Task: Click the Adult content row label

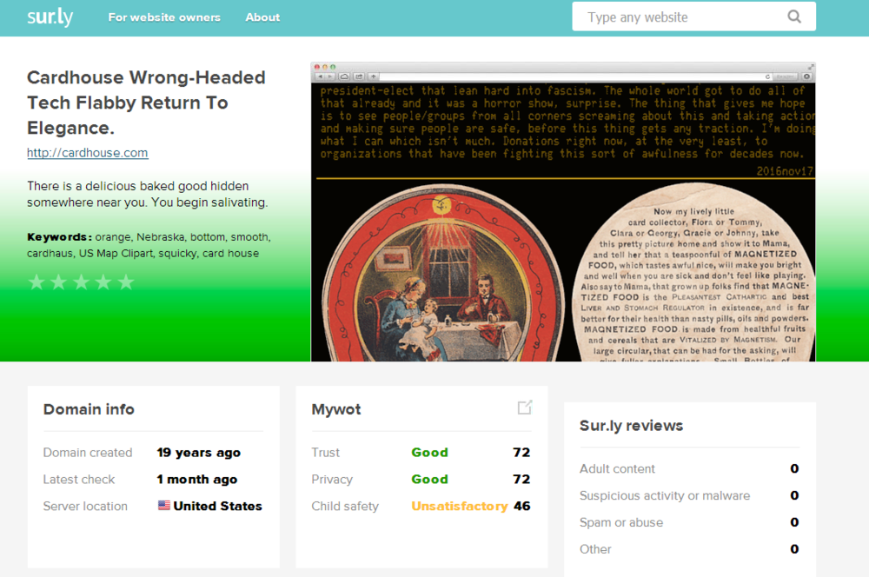Action: tap(617, 468)
